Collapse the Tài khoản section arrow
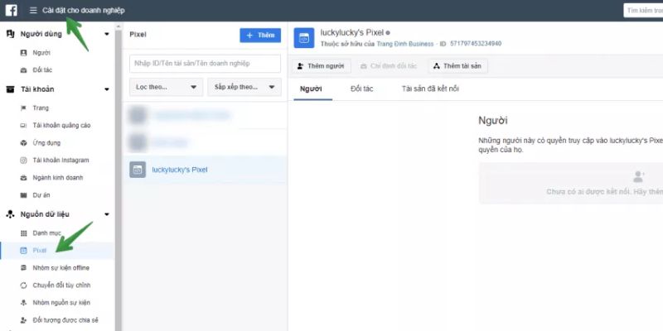Viewport: 663px width, 331px height. 107,89
